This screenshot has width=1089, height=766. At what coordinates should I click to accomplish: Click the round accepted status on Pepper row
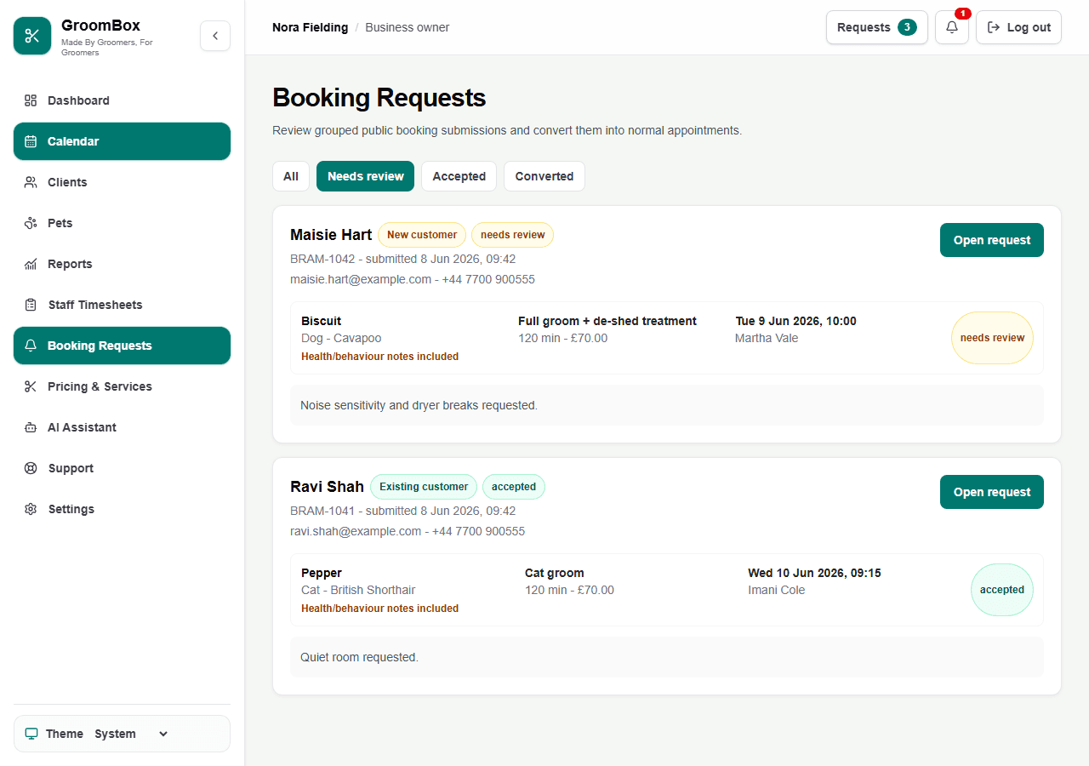(x=1002, y=590)
